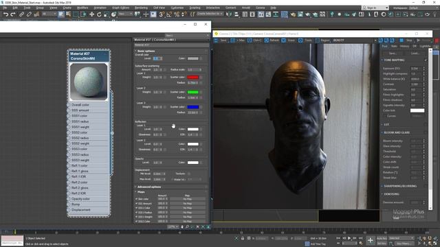Click the Undo arrow in main toolbar
The height and width of the screenshot is (247, 440).
[5, 14]
